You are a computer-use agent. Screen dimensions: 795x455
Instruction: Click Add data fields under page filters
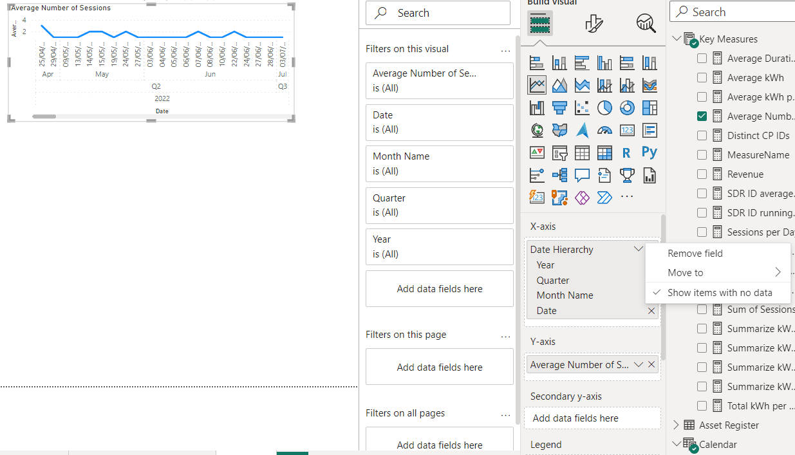click(440, 367)
